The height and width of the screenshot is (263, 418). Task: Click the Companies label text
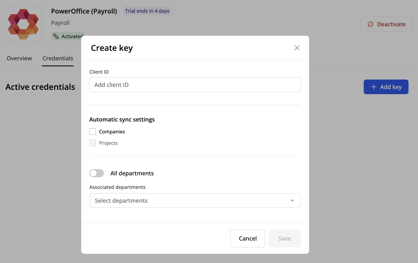(112, 132)
